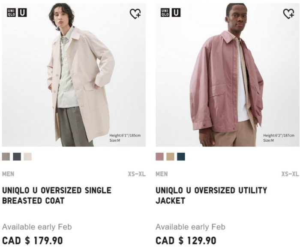Click XS-XL size range under jacket
The image size is (300, 250).
click(290, 174)
